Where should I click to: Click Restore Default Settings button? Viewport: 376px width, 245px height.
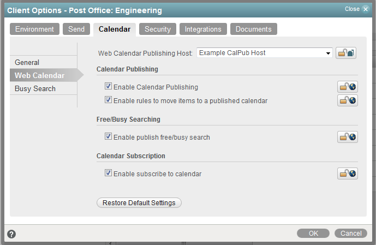(139, 203)
